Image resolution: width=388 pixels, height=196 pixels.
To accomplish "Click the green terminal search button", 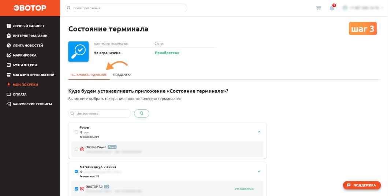I will [x=142, y=113].
